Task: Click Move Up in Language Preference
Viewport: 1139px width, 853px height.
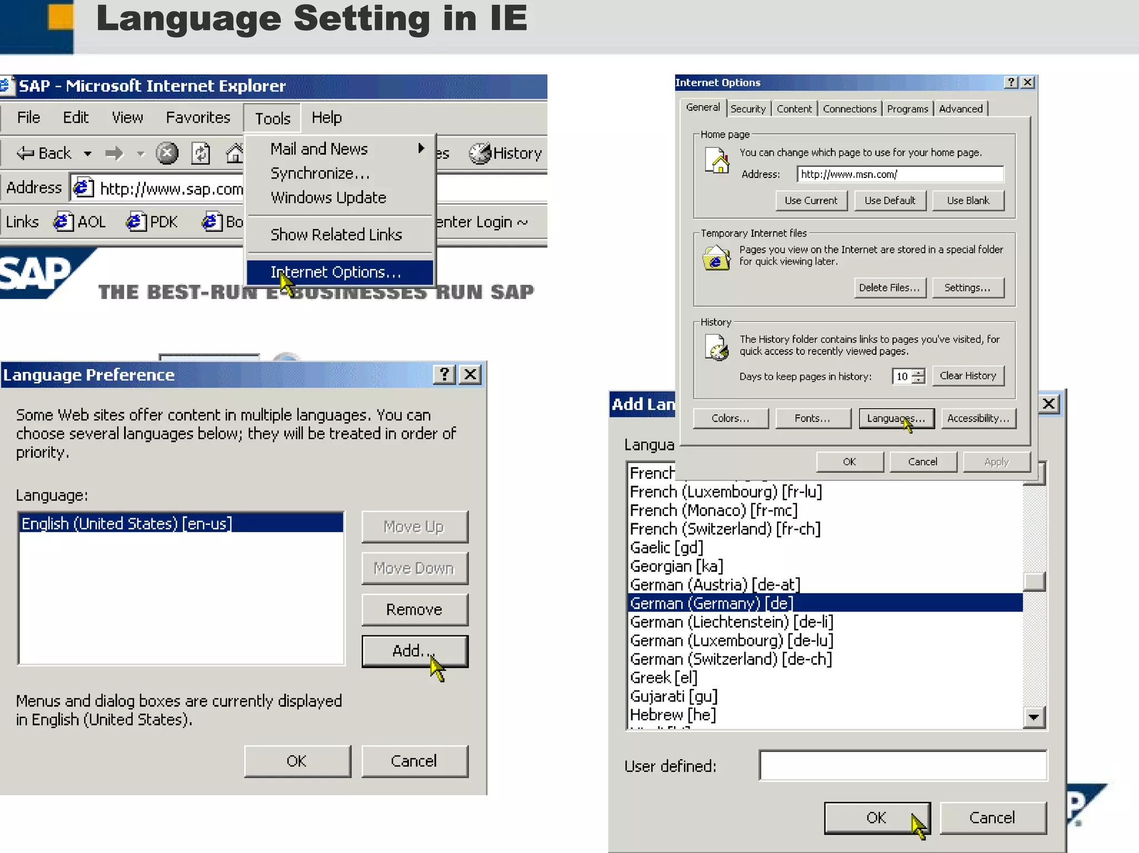Action: pos(414,527)
